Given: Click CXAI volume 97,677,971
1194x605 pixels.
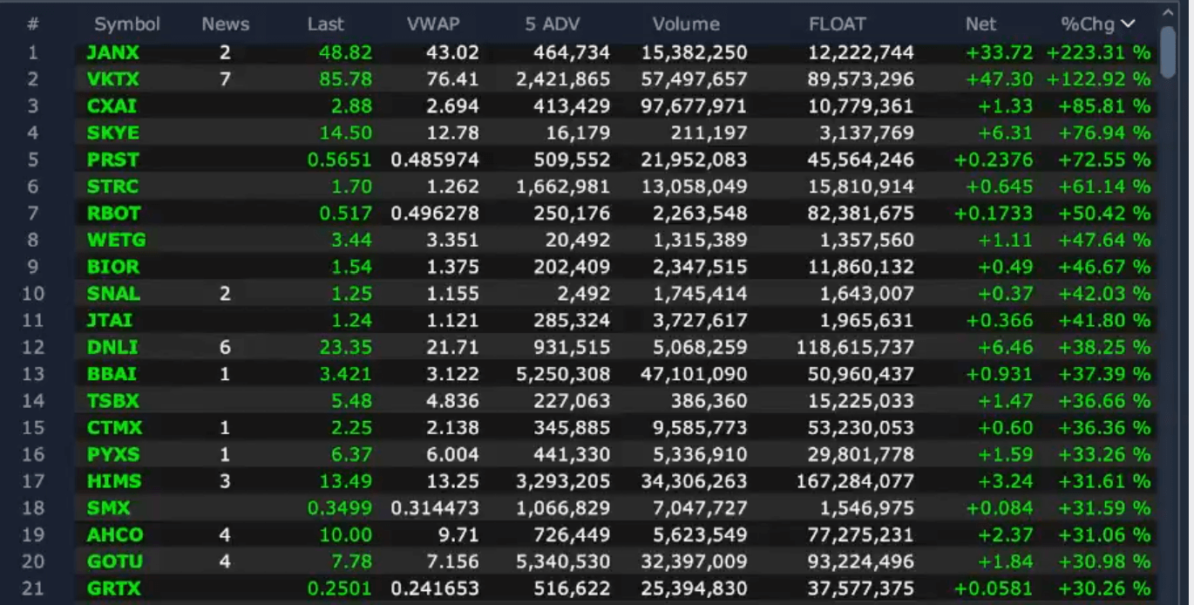Looking at the screenshot, I should 694,106.
